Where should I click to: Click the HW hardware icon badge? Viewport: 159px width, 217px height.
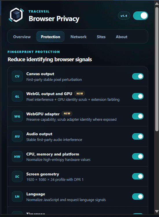pos(17,157)
